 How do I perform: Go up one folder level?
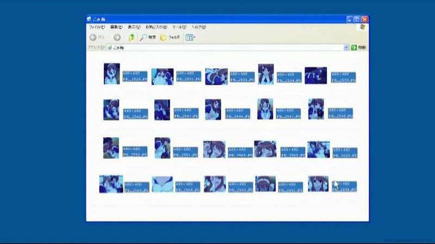click(132, 37)
